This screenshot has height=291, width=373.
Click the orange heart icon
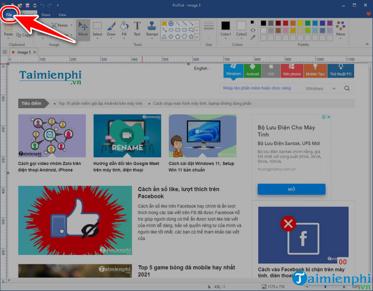[369, 14]
